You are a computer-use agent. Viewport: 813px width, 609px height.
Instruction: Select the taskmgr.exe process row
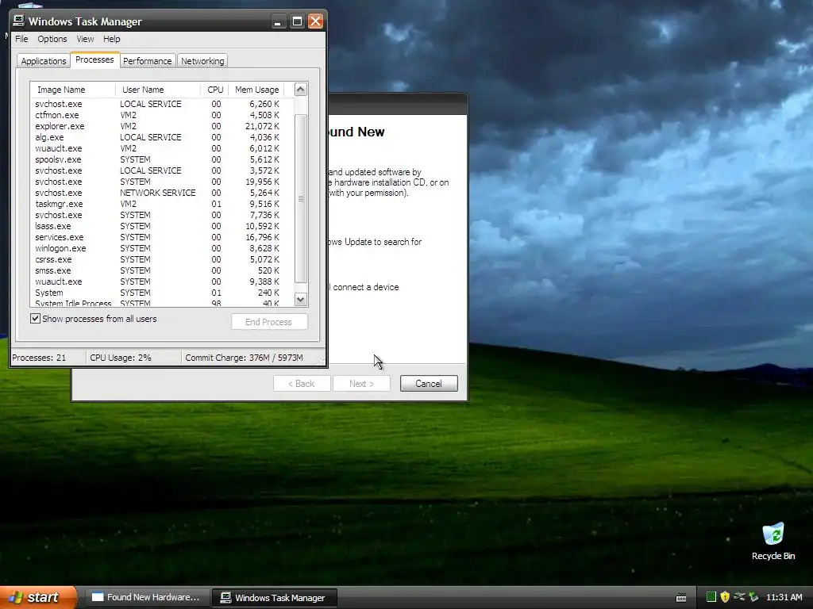coord(157,204)
